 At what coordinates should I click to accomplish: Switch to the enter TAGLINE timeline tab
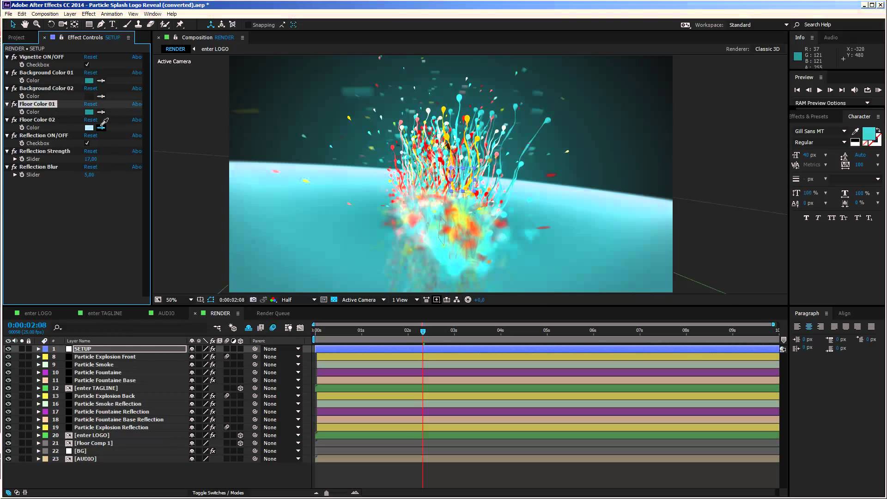tap(105, 313)
